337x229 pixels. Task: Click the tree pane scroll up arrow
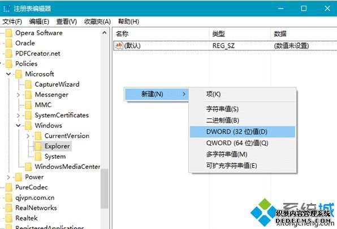pyautogui.click(x=105, y=33)
